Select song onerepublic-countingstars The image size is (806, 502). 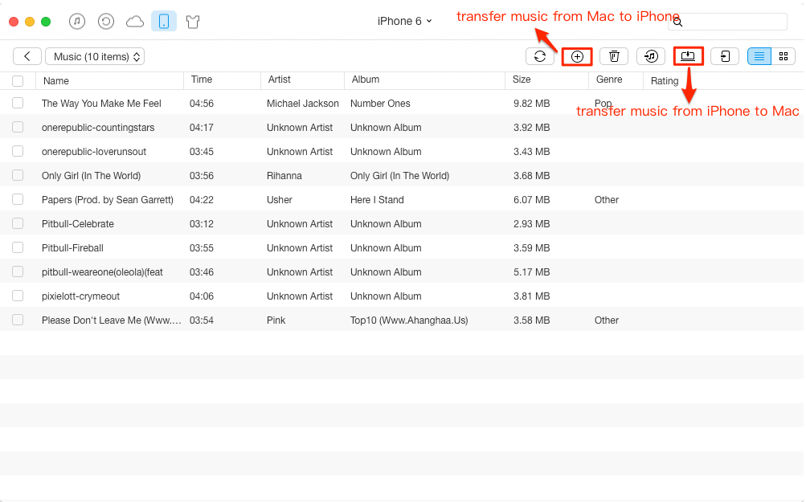coord(98,128)
